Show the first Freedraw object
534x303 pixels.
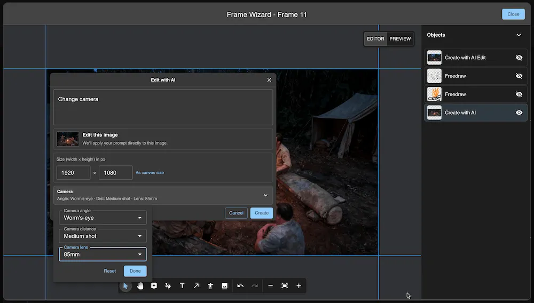coord(519,76)
